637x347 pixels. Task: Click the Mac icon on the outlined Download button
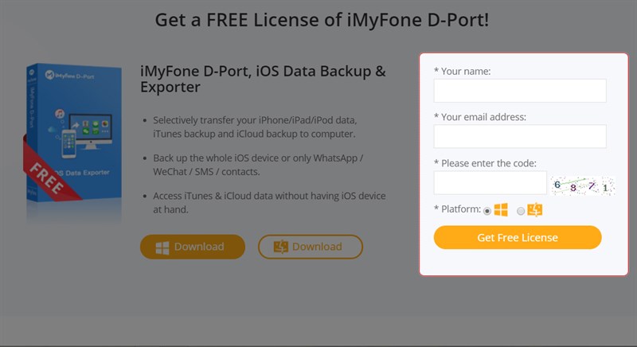(x=281, y=247)
